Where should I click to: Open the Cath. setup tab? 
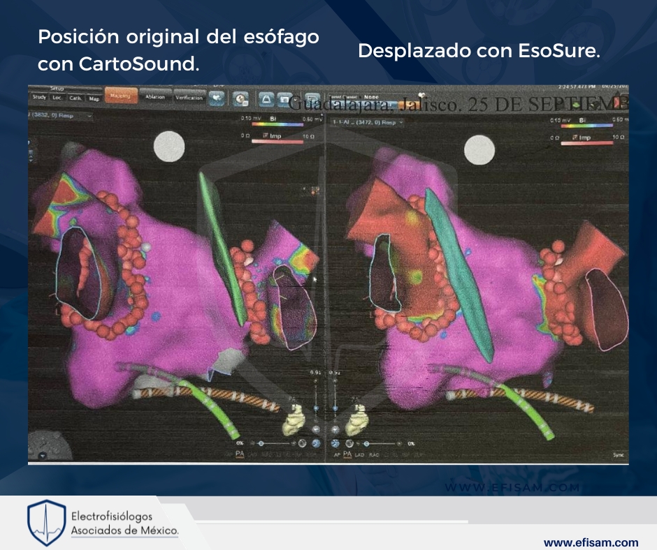click(75, 98)
